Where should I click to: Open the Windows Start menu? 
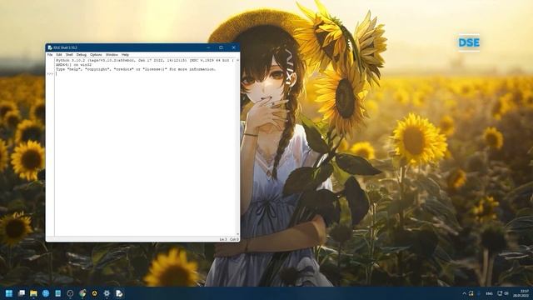point(9,293)
